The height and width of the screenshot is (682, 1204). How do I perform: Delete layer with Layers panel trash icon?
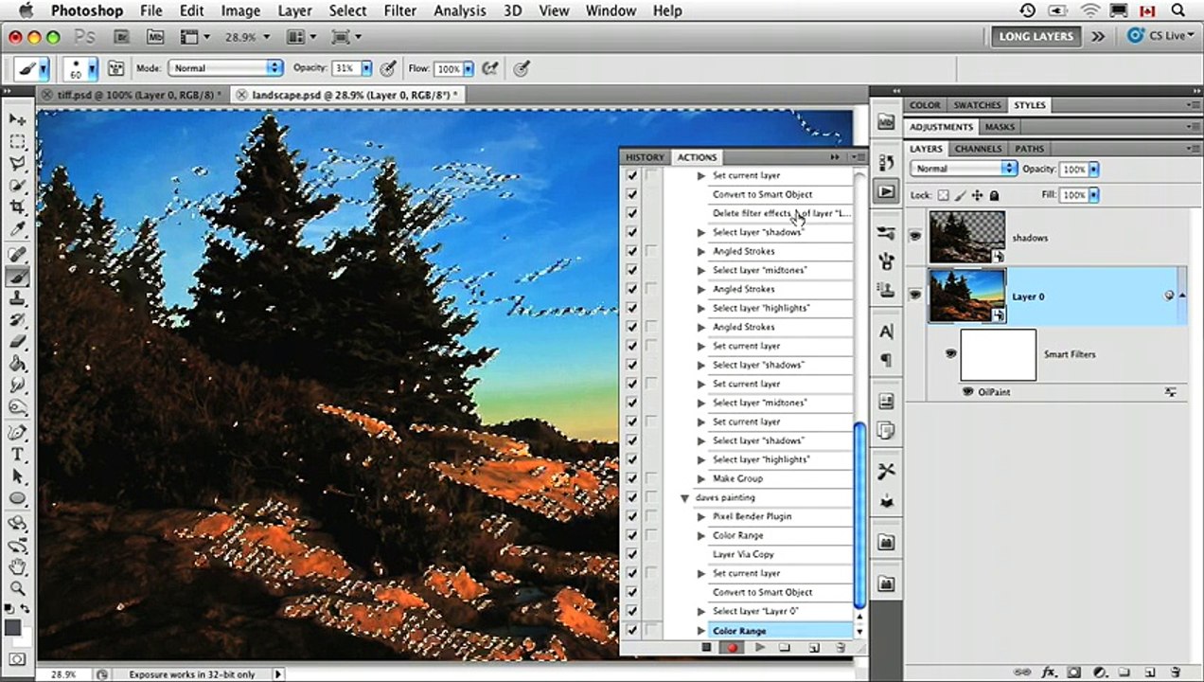click(x=1175, y=673)
